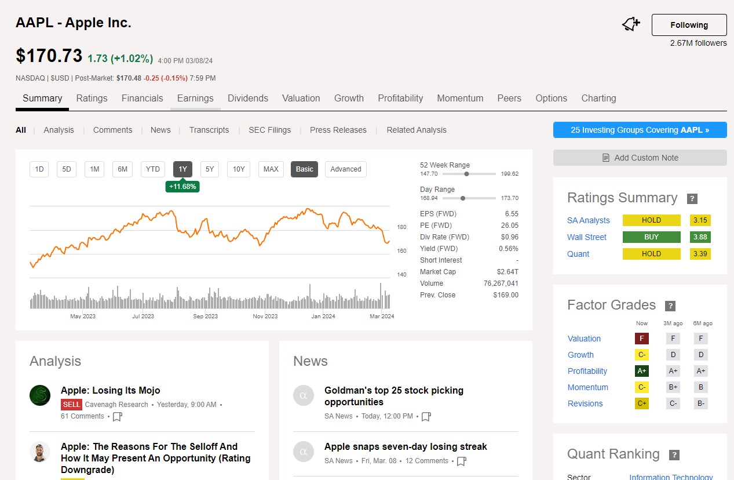Image resolution: width=734 pixels, height=480 pixels.
Task: Switch the chart to Advanced mode
Action: tap(345, 169)
